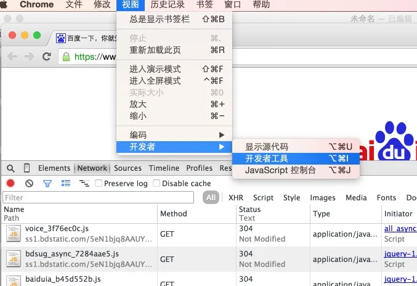Screen dimensions: 417x286
Task: Enable the Preserve log checkbox
Action: (x=99, y=183)
